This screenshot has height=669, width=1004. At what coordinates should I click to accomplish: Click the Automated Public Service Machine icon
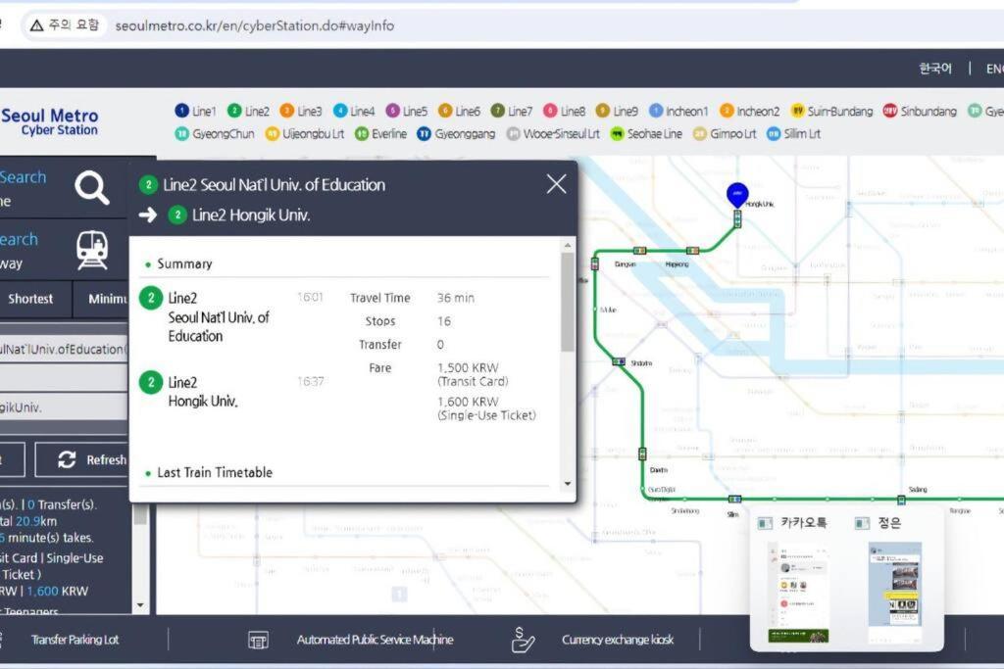click(258, 640)
